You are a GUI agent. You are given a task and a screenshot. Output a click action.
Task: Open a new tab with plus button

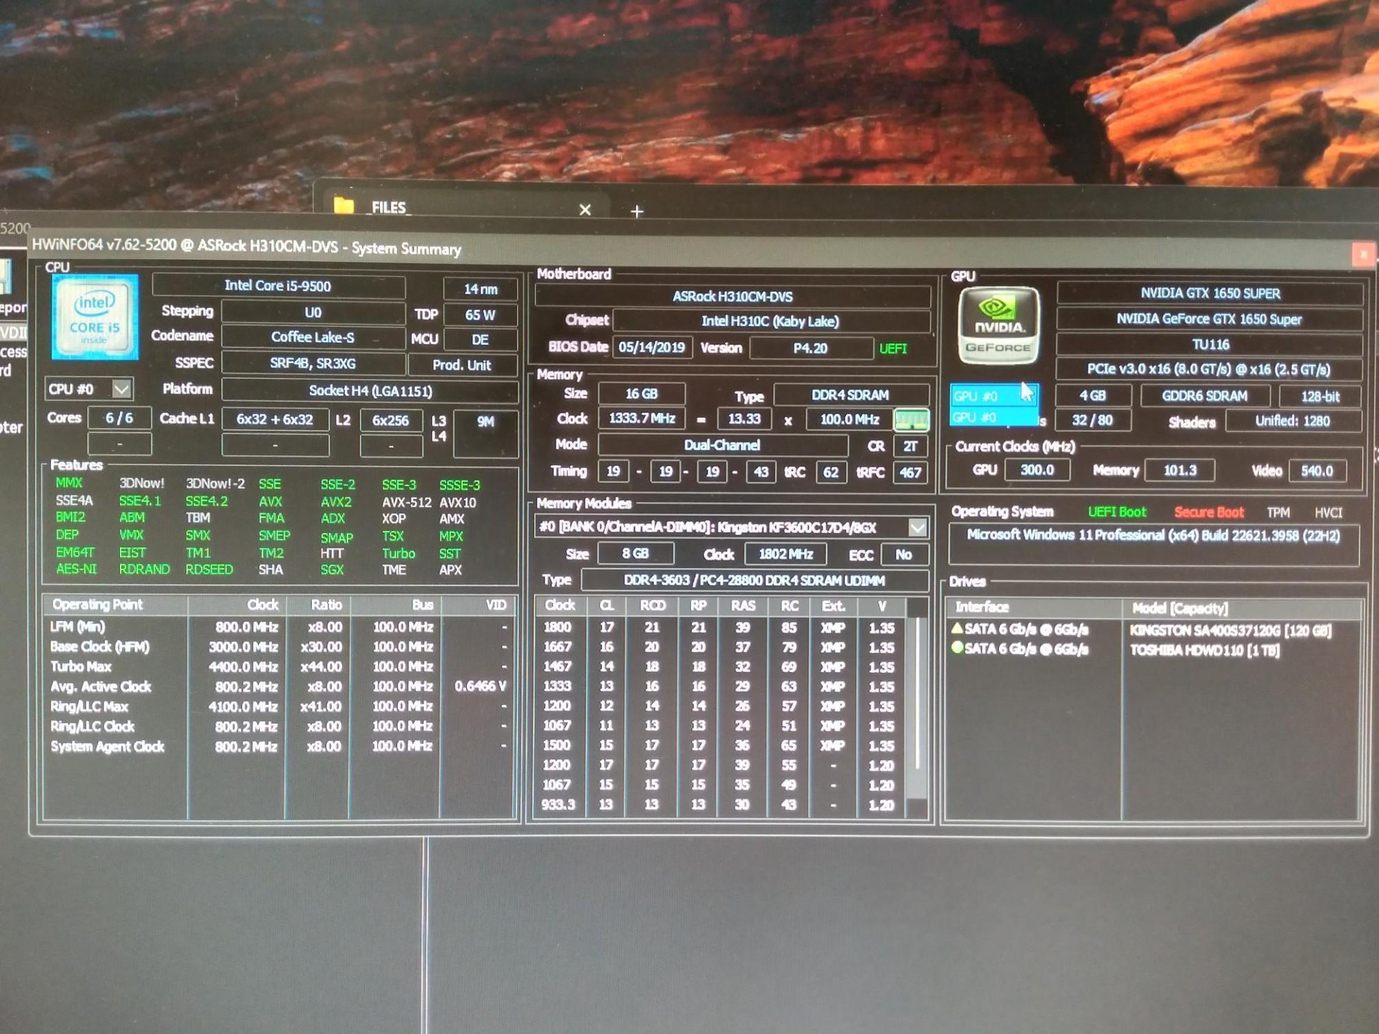(x=637, y=211)
